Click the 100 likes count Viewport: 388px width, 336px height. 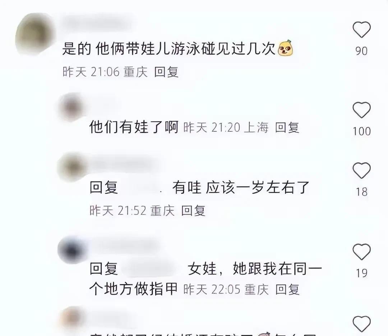tap(361, 131)
